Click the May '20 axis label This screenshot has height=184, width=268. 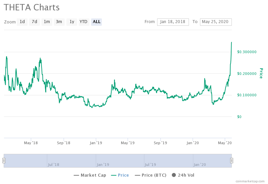tap(225, 143)
